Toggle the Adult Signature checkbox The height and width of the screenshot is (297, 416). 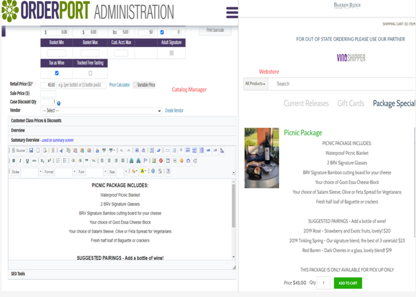pos(172,53)
